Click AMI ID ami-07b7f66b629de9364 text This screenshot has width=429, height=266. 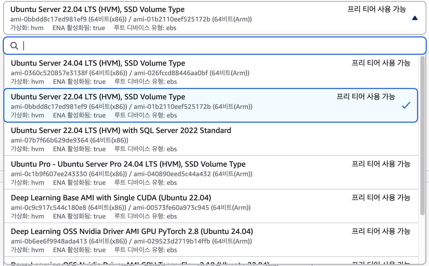pos(49,140)
